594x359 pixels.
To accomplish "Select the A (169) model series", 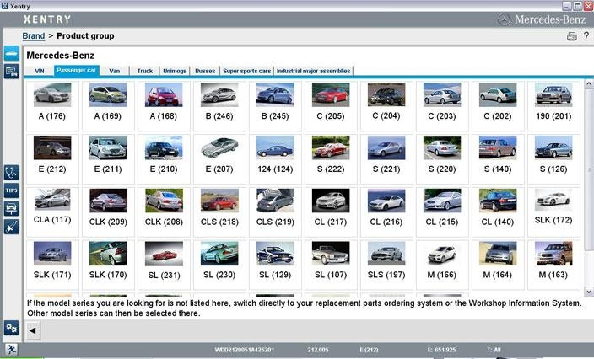I will [108, 106].
